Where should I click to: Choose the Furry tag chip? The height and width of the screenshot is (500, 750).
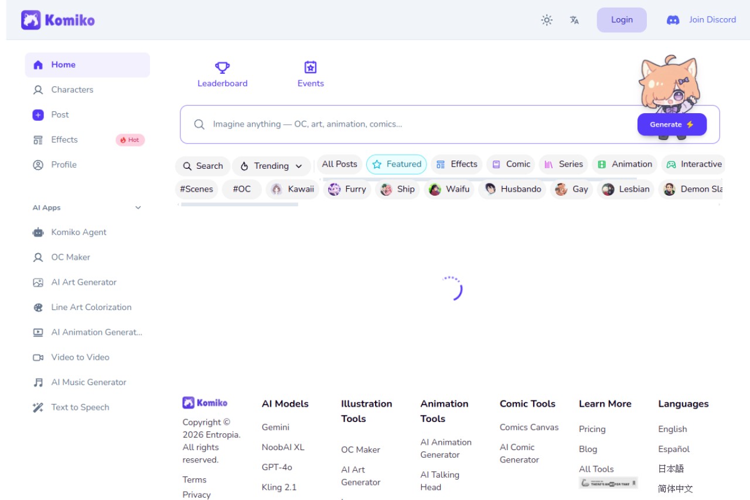click(347, 189)
